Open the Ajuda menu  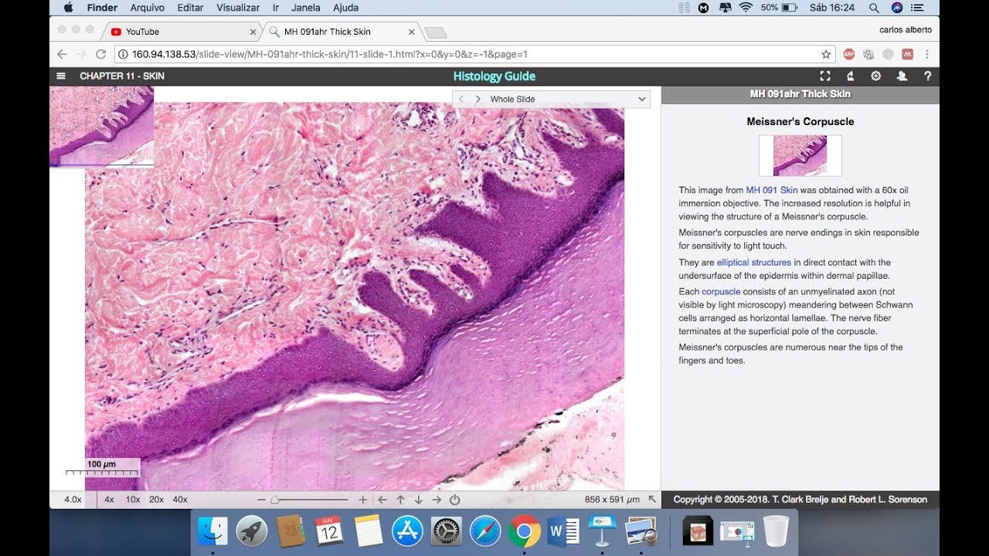[x=345, y=8]
